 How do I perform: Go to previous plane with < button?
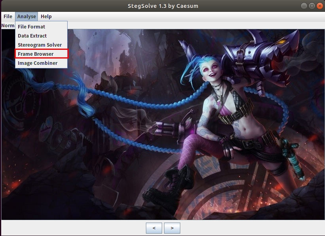coord(154,228)
